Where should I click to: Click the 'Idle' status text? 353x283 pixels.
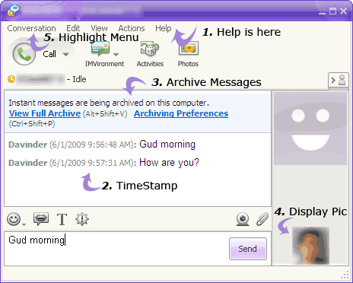79,79
